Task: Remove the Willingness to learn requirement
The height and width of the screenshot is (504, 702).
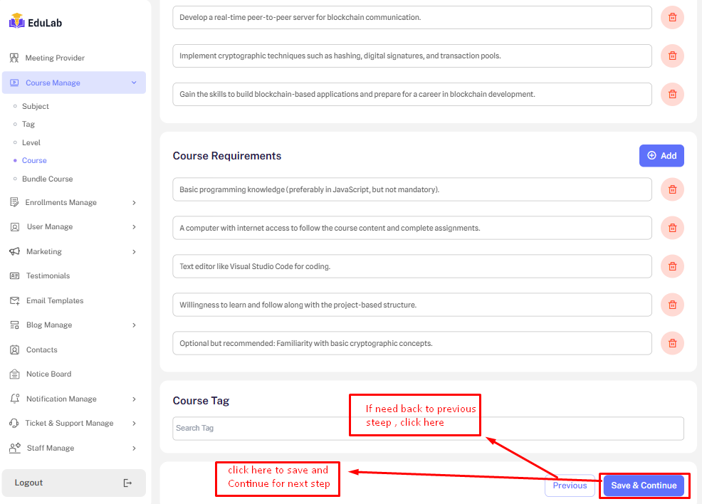Action: [672, 305]
